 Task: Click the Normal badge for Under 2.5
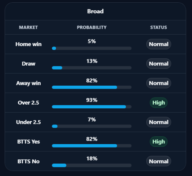[159, 122]
